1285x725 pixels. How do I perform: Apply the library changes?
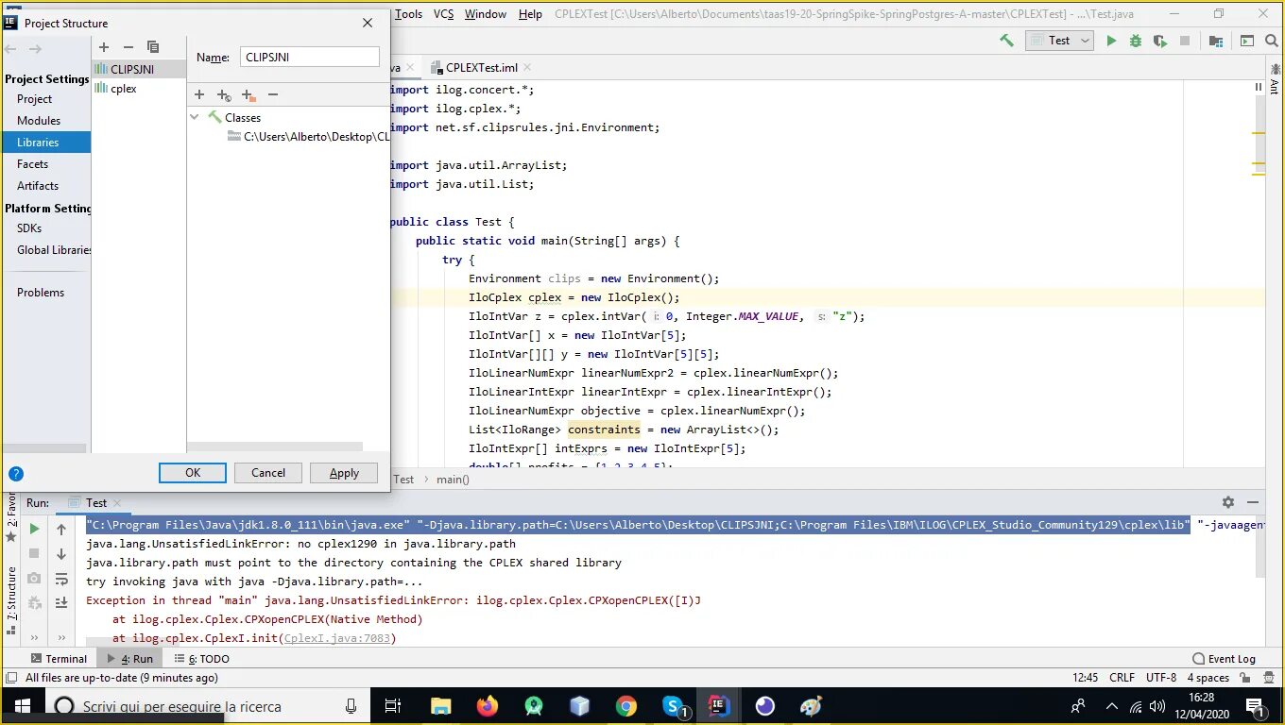point(344,473)
